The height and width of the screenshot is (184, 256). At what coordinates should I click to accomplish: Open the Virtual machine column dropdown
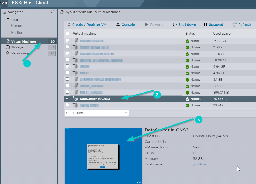click(x=180, y=34)
